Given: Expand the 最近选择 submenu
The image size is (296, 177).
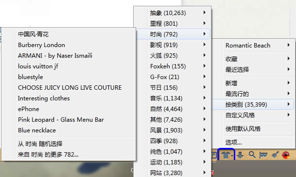Looking at the screenshot, I should click(258, 69).
